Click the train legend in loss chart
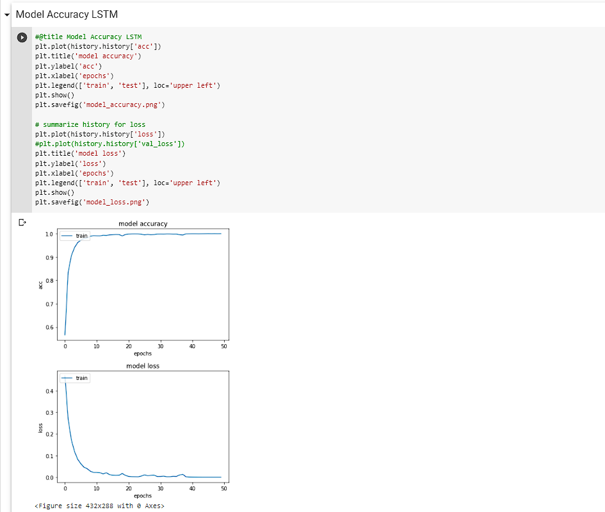 click(75, 378)
